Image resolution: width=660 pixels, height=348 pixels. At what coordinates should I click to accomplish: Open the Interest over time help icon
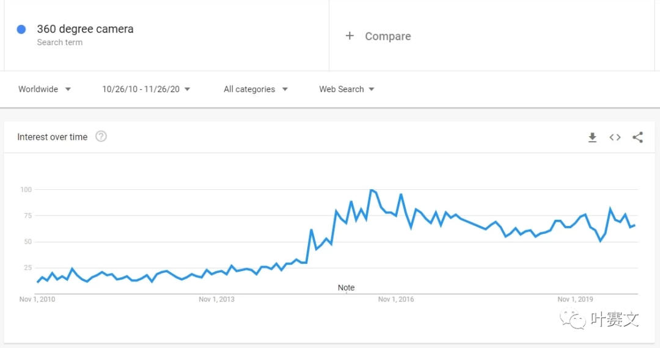(x=101, y=137)
